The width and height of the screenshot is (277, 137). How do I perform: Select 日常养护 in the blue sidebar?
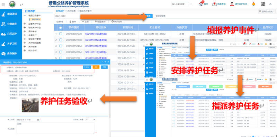click(11, 34)
